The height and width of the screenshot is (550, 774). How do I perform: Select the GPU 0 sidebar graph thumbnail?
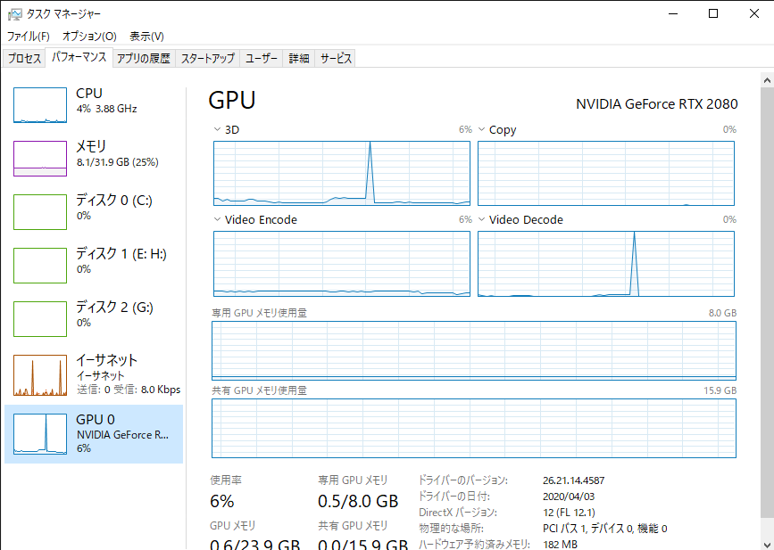pyautogui.click(x=40, y=434)
